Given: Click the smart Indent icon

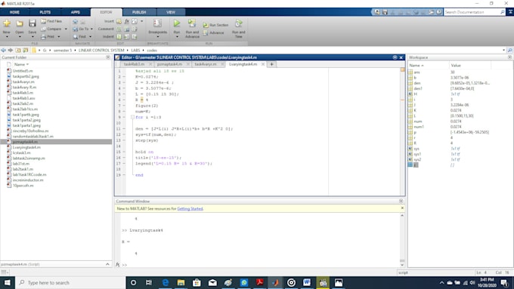Looking at the screenshot, I should pyautogui.click(x=119, y=37).
